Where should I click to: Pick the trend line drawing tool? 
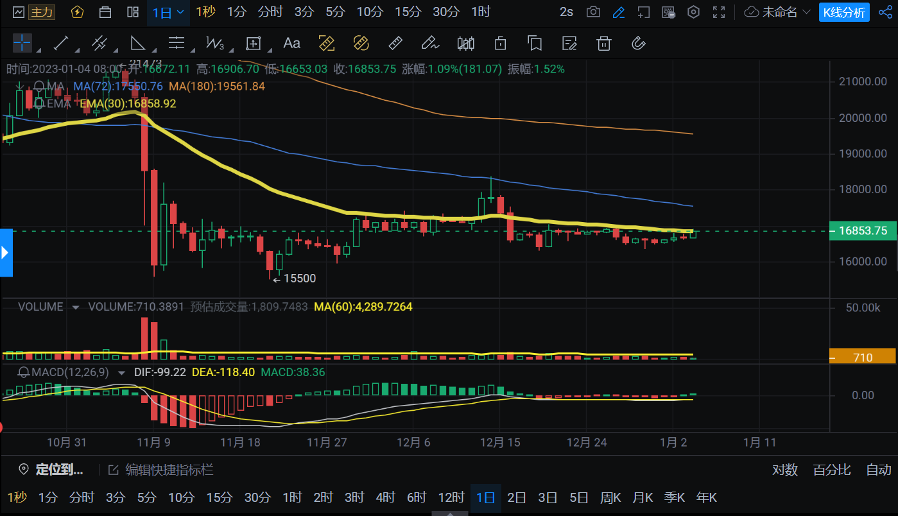tap(61, 44)
